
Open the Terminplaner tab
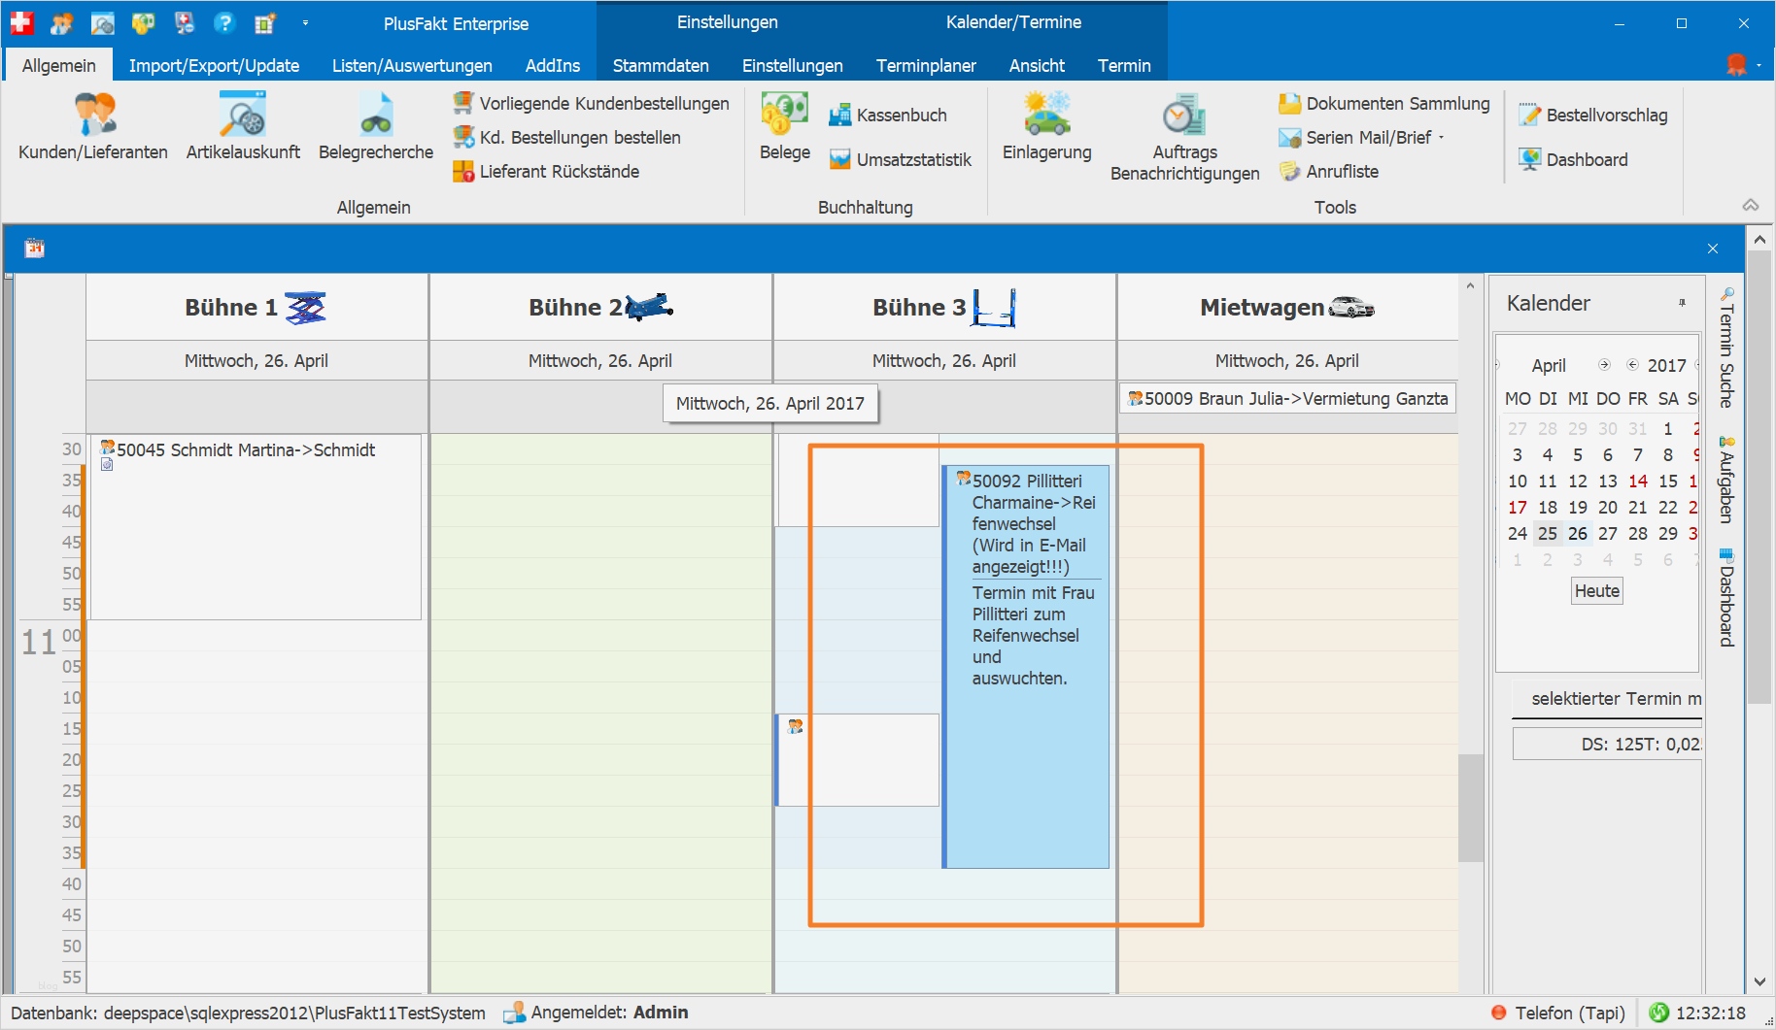926,65
